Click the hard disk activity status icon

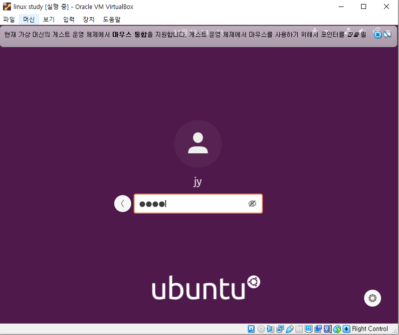tap(251, 329)
